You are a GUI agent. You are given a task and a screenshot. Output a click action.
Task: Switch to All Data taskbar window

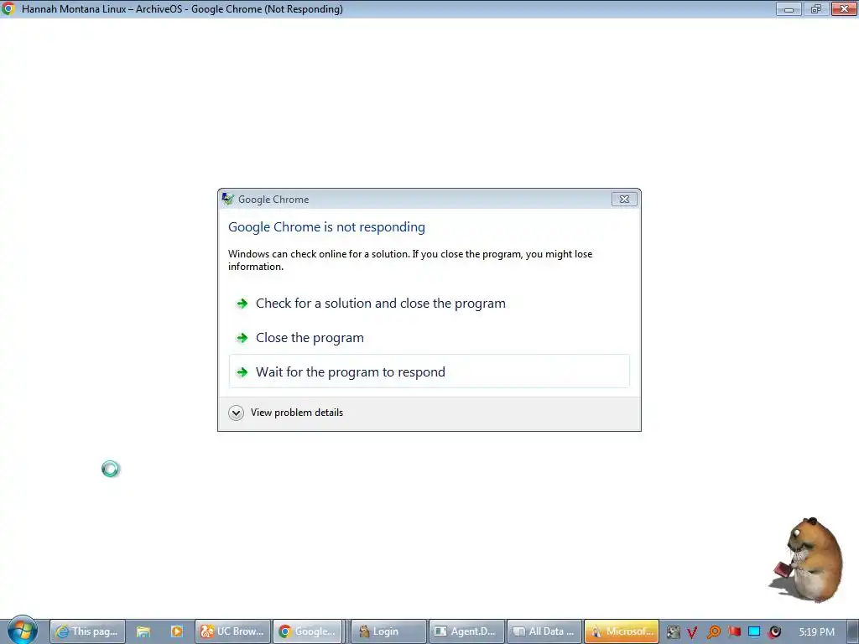point(544,631)
